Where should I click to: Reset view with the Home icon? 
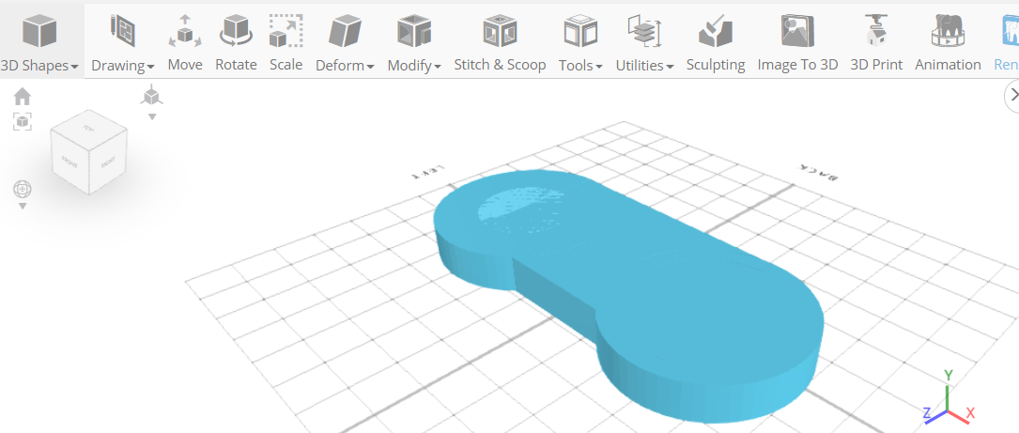point(23,97)
